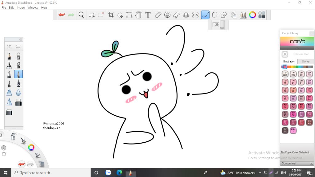Switch to the Illustration tab
This screenshot has width=315, height=177.
pyautogui.click(x=289, y=61)
